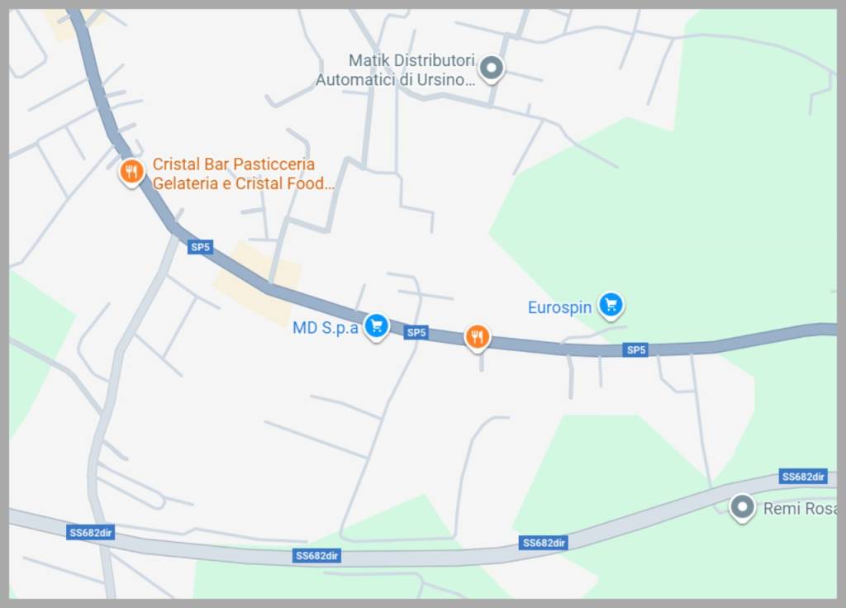Click the beige highlighted area along SP5
Screen dimensions: 846x608
[258, 283]
